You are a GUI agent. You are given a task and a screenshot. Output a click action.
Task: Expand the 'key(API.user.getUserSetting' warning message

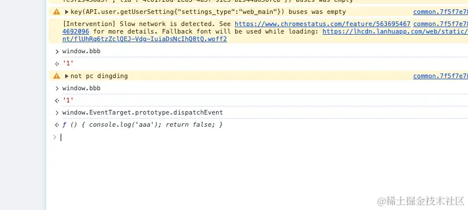point(66,12)
